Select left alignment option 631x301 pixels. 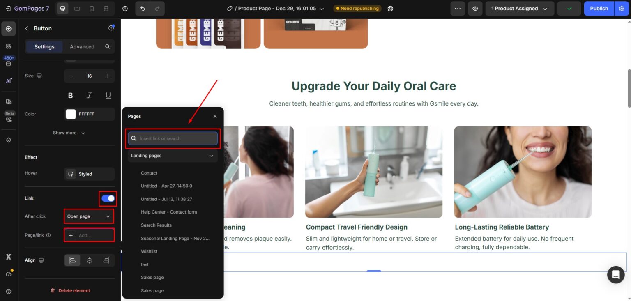click(x=72, y=260)
